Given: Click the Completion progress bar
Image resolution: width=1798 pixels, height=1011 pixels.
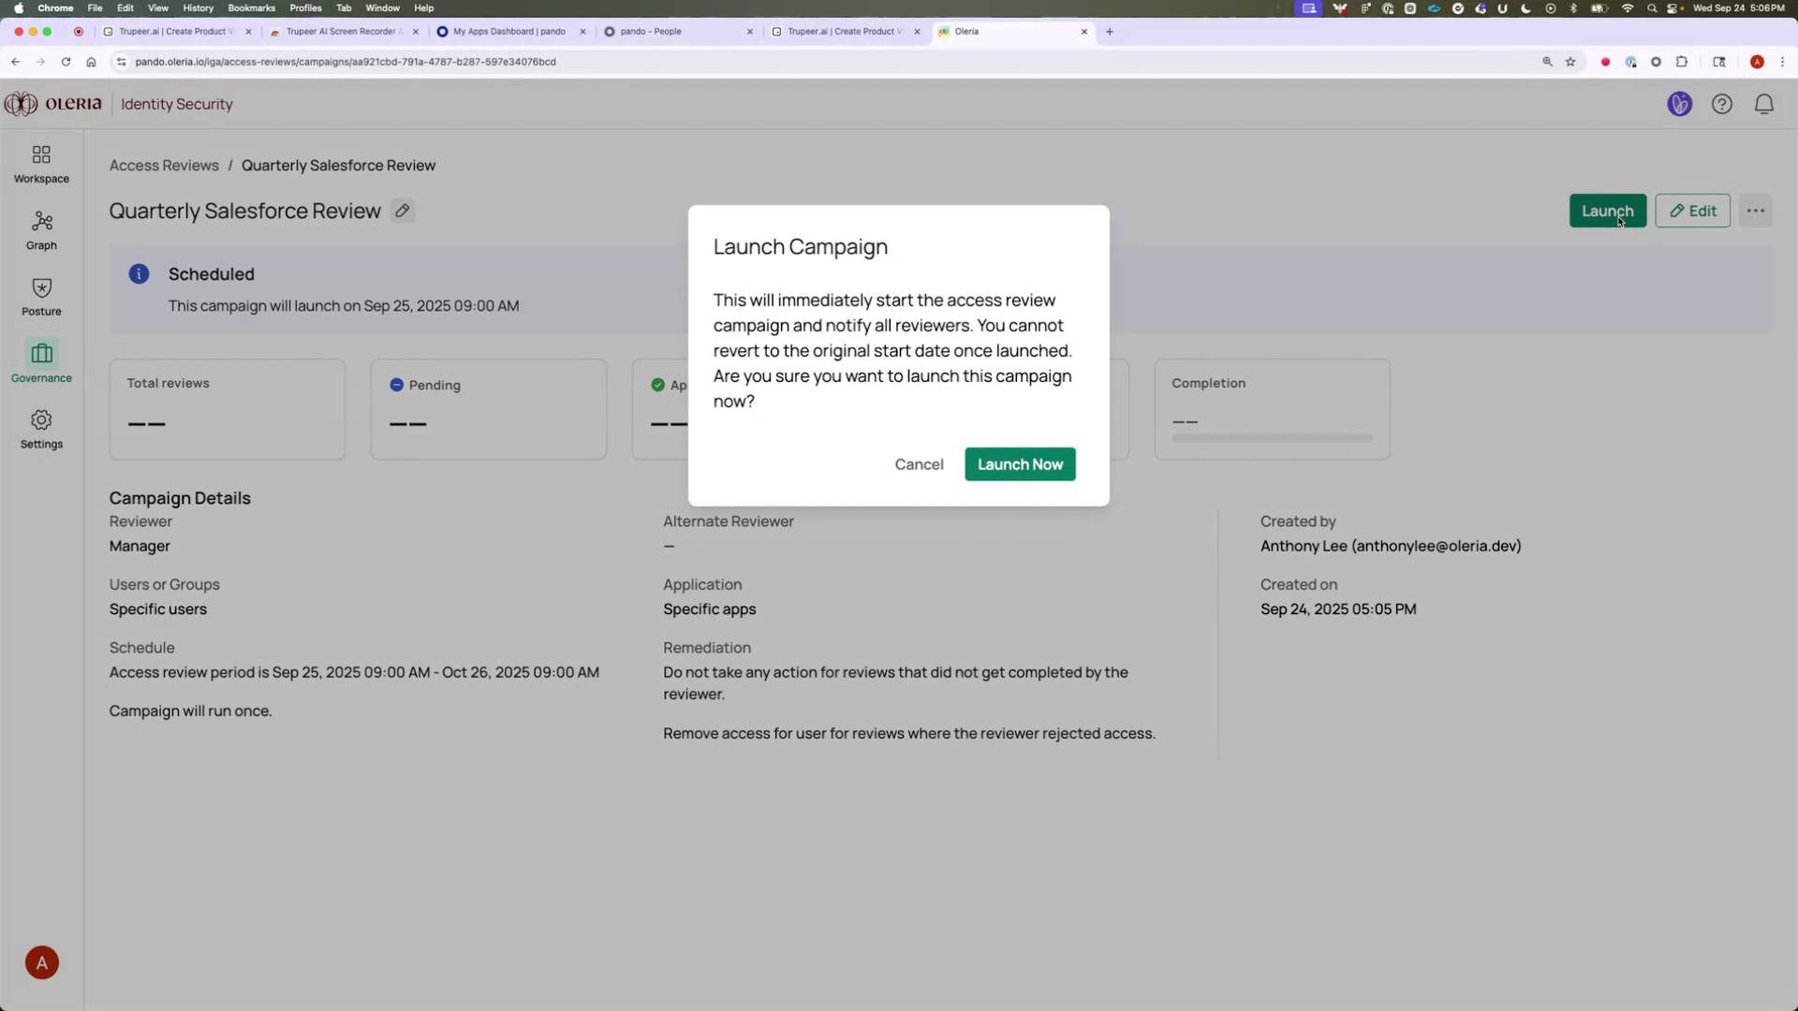Looking at the screenshot, I should [x=1272, y=437].
